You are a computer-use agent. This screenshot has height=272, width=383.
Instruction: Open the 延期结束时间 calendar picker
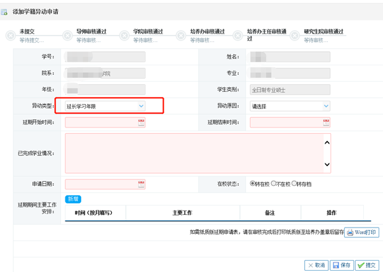click(326, 122)
